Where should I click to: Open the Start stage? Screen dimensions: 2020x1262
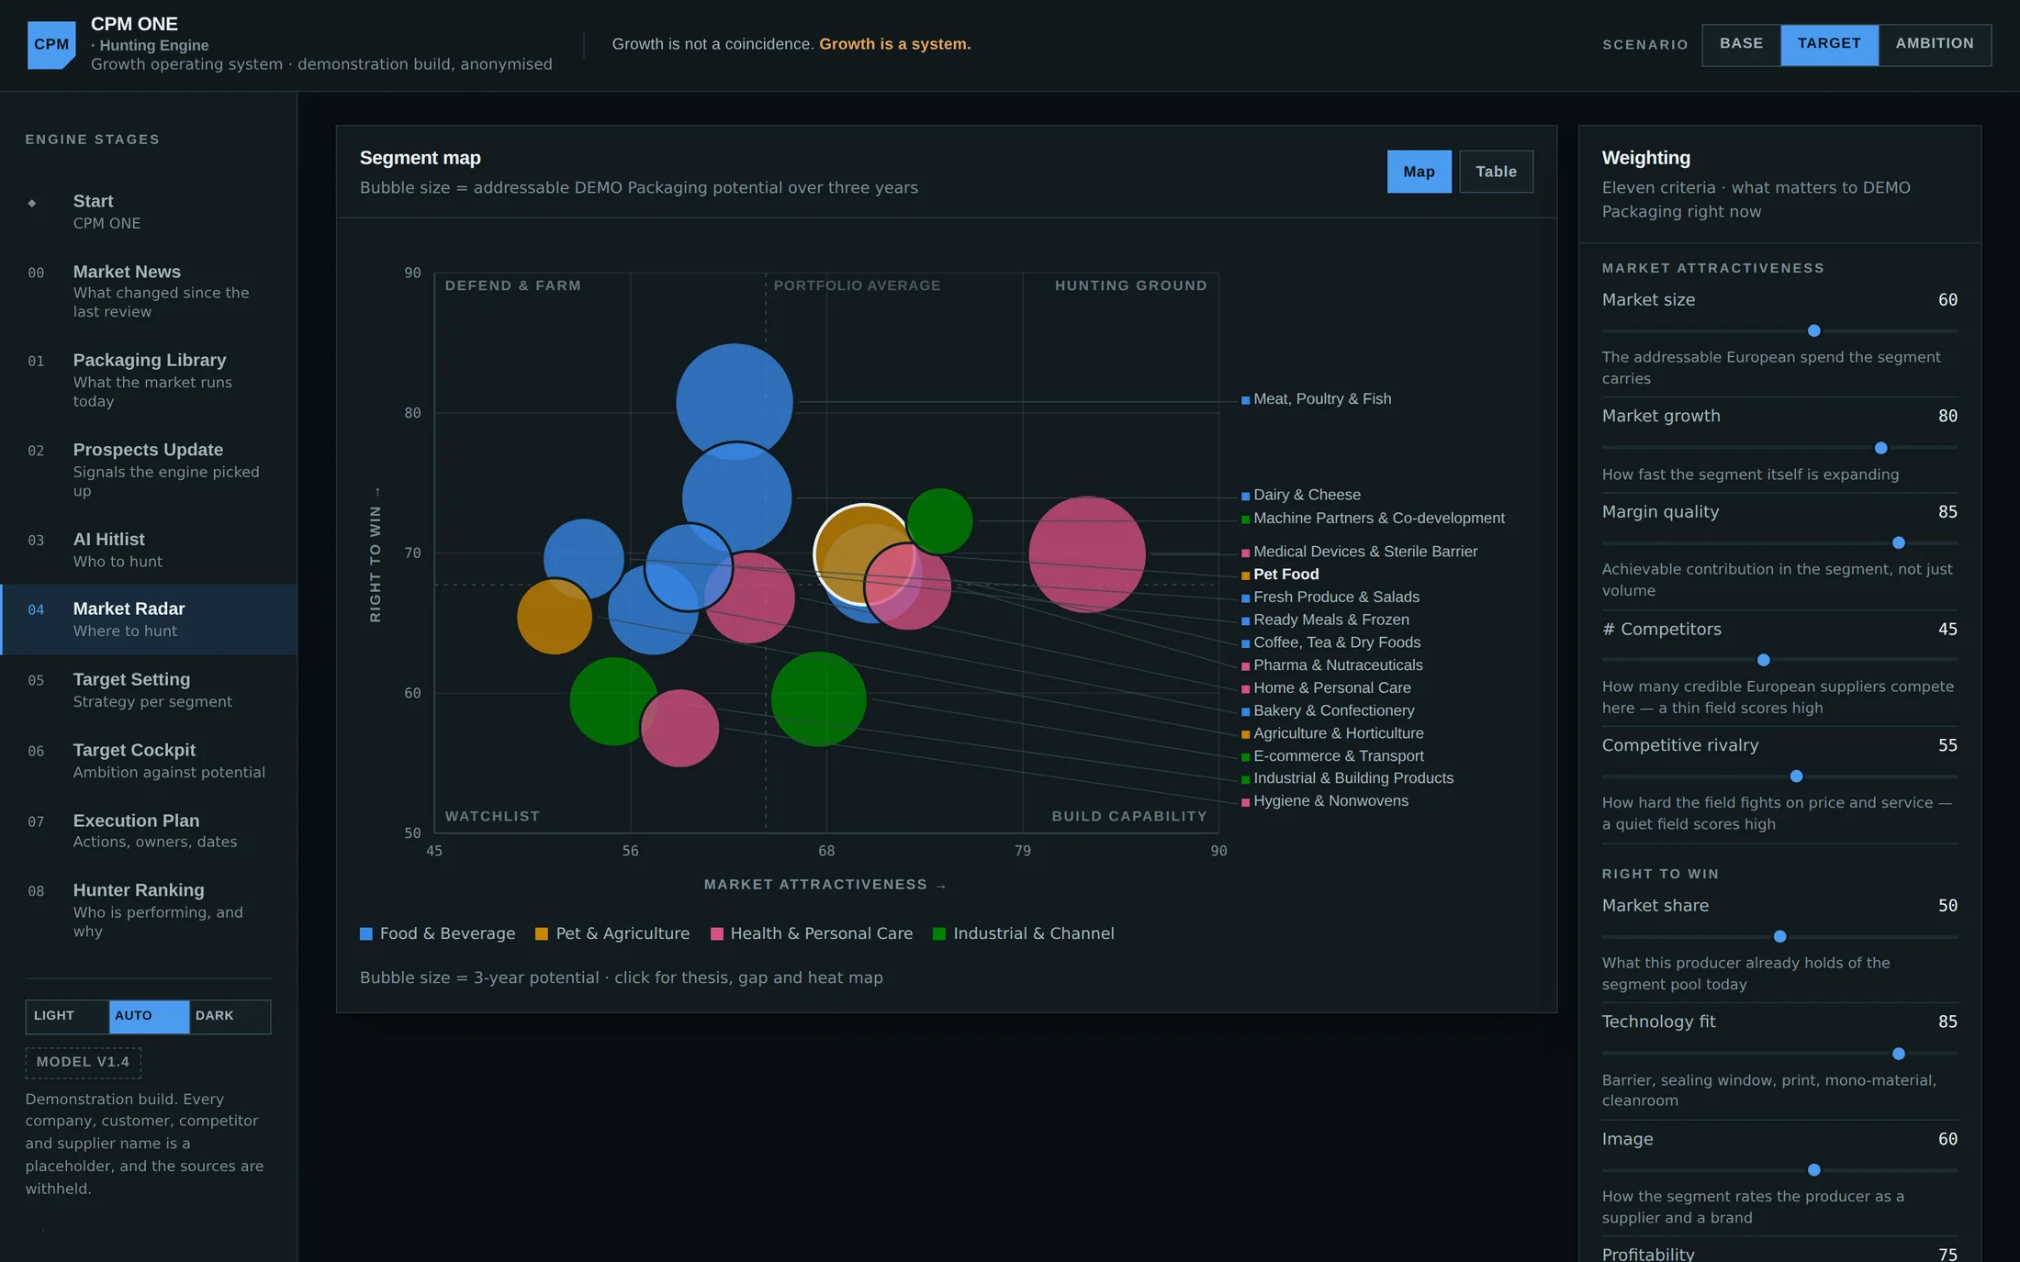point(149,211)
